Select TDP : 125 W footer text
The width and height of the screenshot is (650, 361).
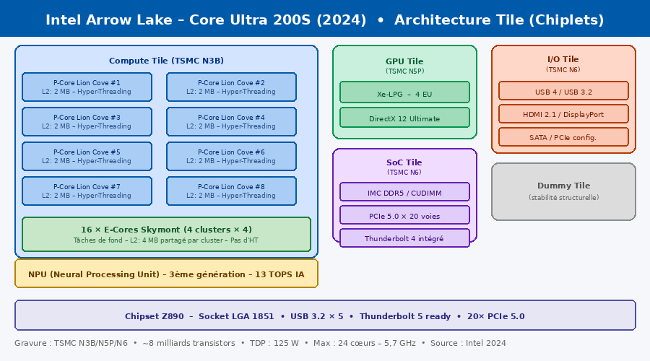point(274,343)
